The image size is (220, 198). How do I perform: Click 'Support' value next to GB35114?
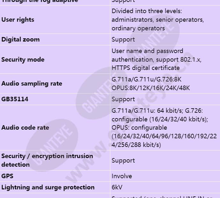coord(123,99)
